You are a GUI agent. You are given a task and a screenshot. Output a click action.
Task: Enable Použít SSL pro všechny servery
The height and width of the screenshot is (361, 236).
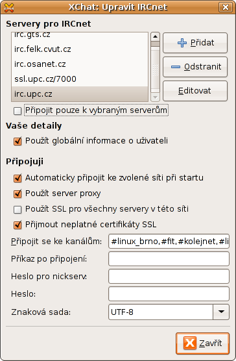tap(18, 210)
